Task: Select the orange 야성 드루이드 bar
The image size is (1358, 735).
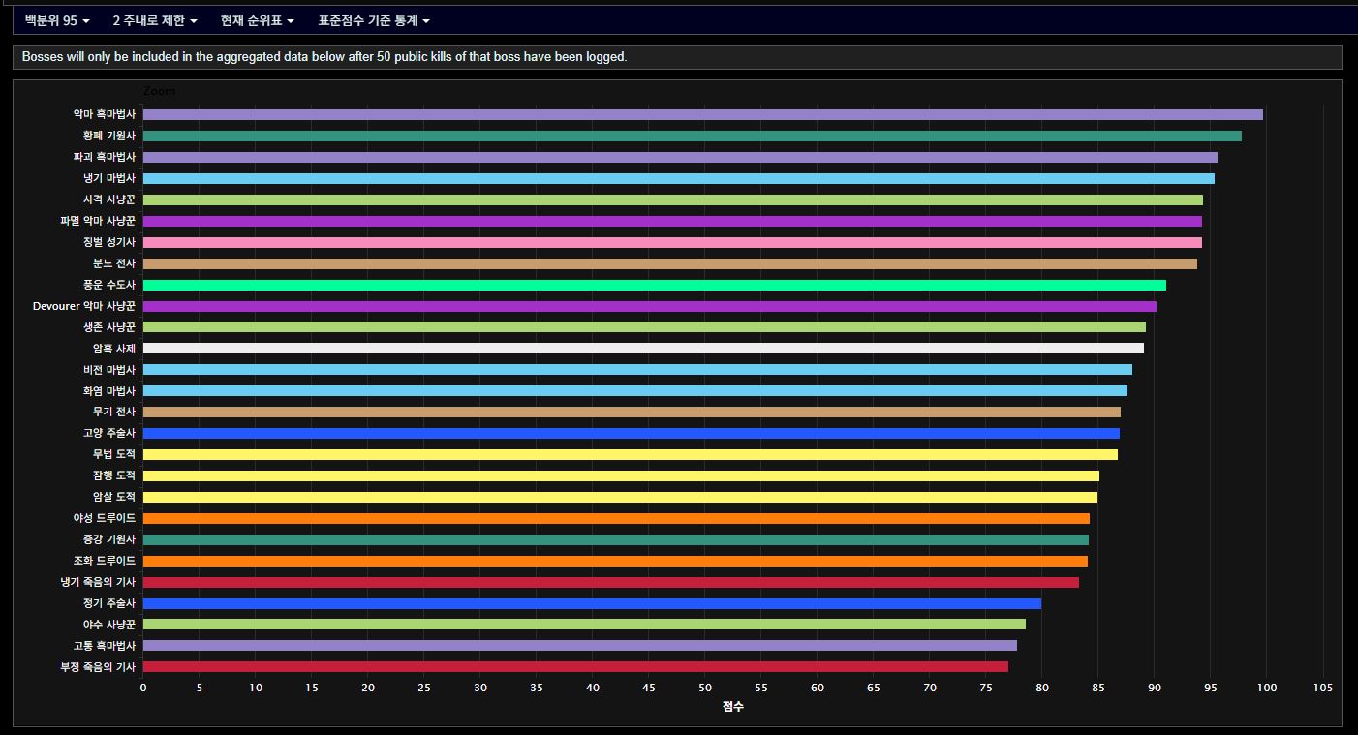Action: tap(616, 518)
